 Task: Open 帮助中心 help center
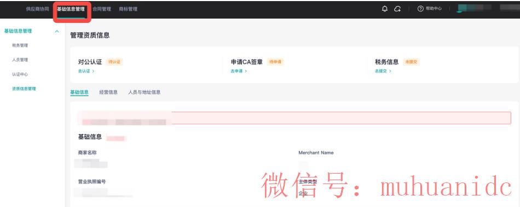click(x=430, y=9)
